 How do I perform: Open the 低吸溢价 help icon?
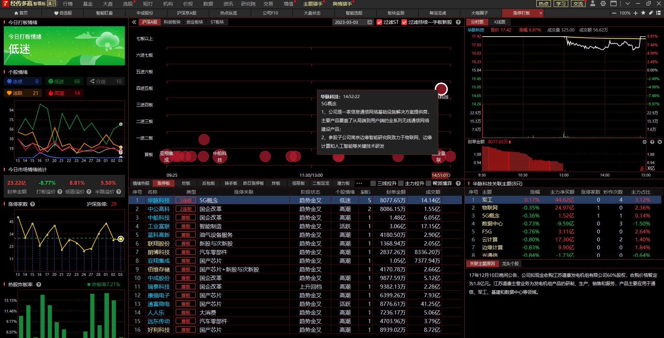pos(89,192)
